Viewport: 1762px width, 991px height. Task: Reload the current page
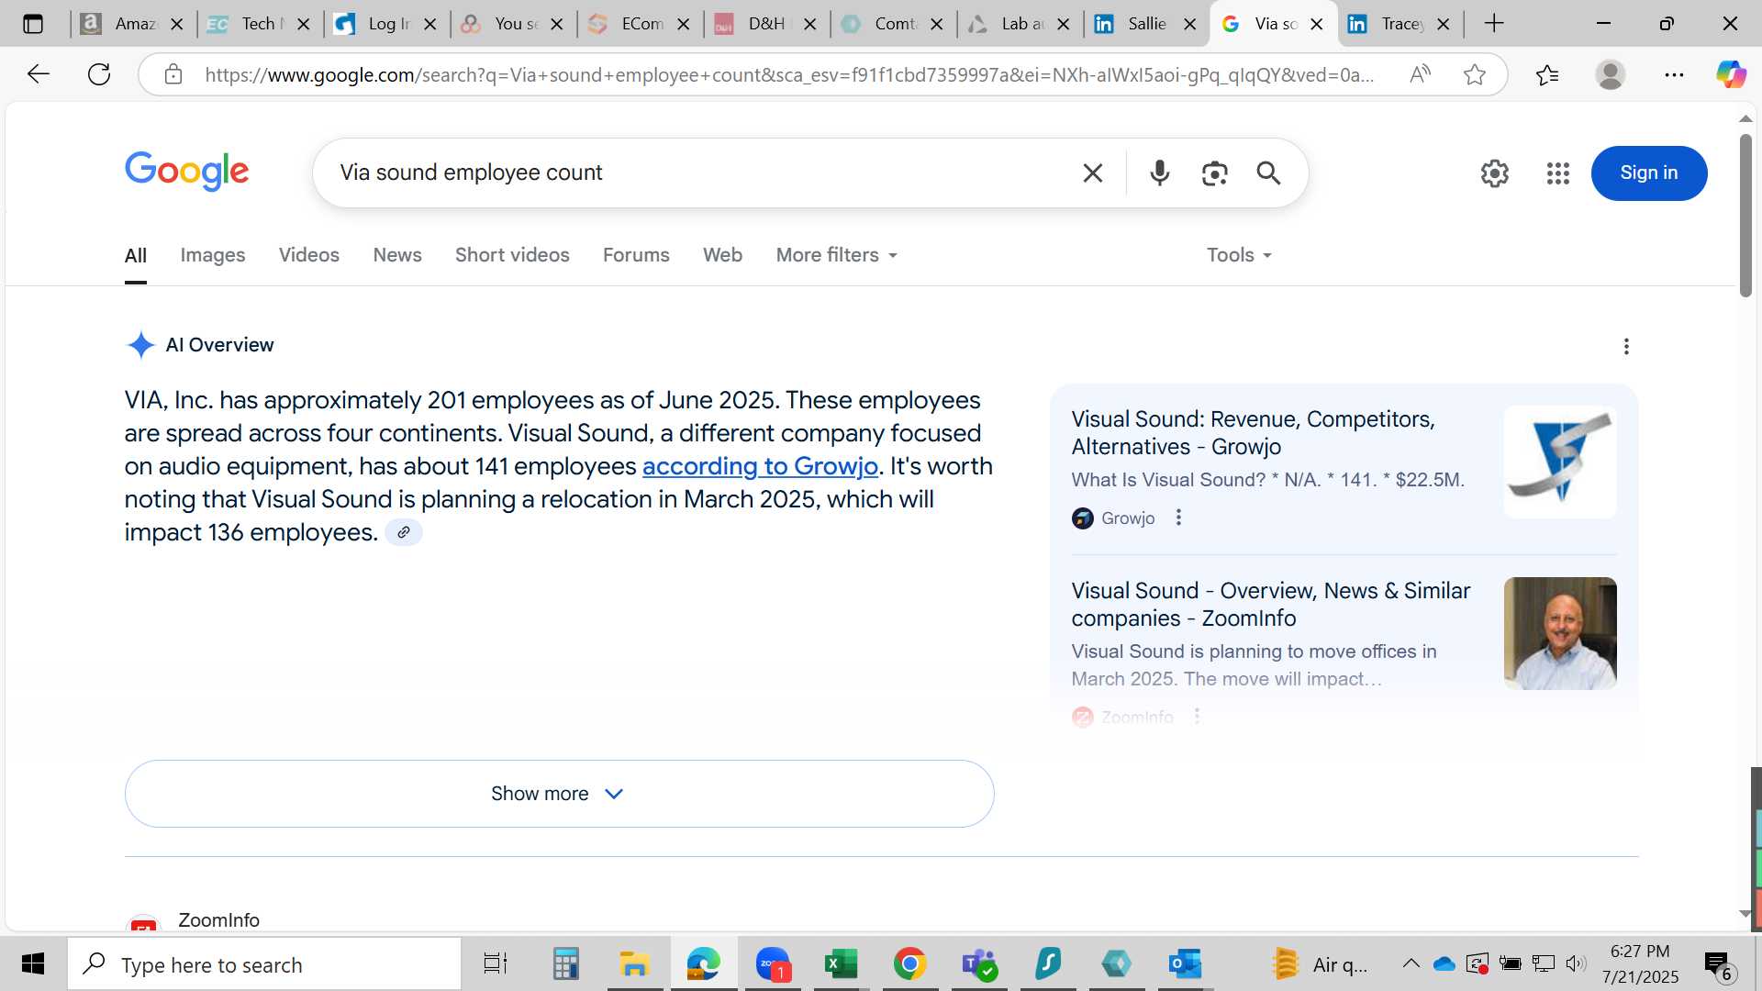point(99,74)
